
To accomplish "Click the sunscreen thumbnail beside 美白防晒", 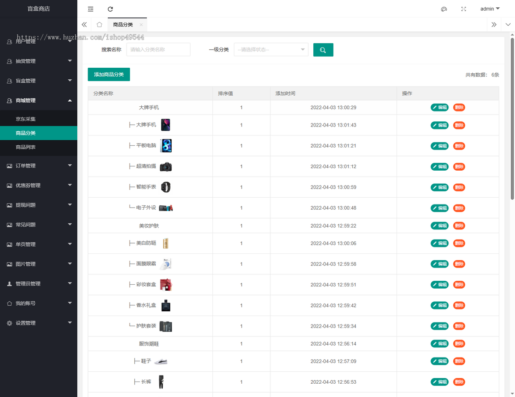I will (166, 244).
